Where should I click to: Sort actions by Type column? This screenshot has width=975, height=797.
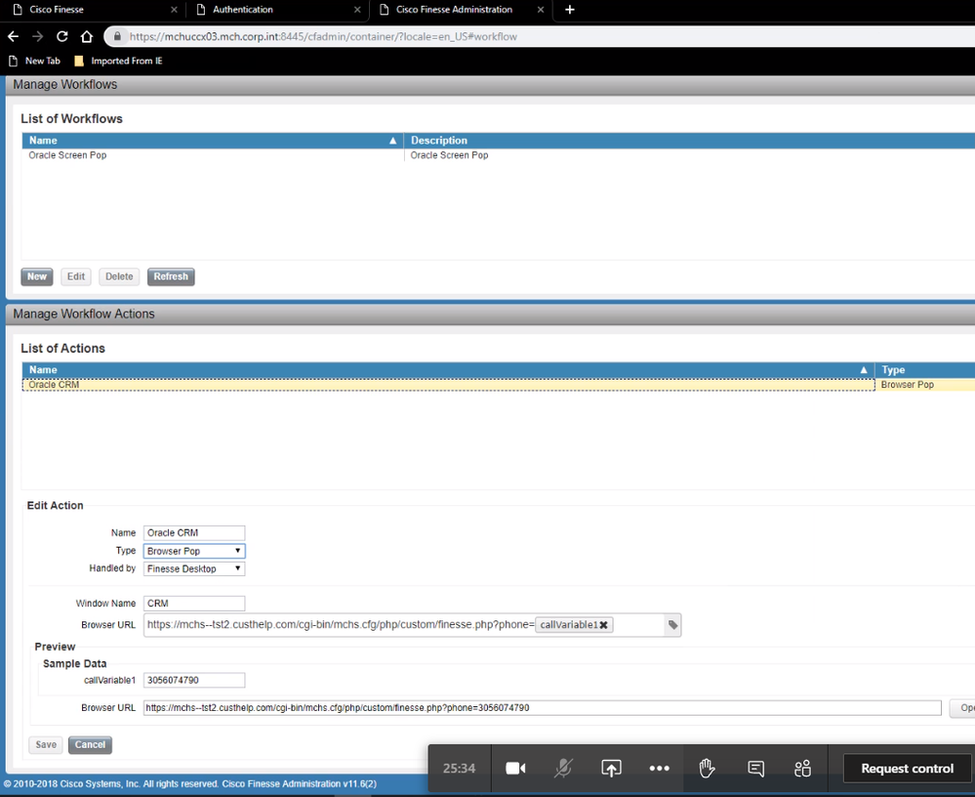pyautogui.click(x=924, y=370)
